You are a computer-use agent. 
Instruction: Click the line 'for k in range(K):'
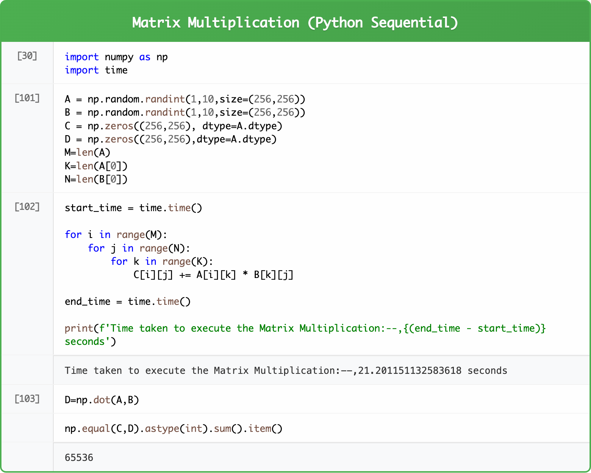pyautogui.click(x=162, y=261)
